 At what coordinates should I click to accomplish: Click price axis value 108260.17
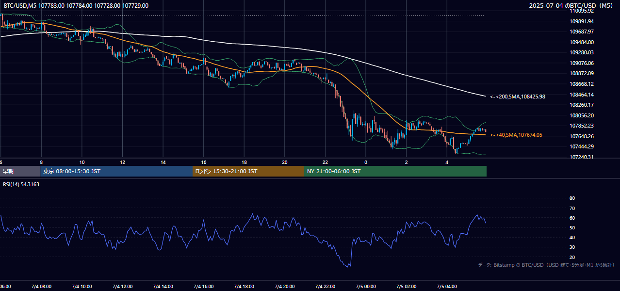pos(582,105)
